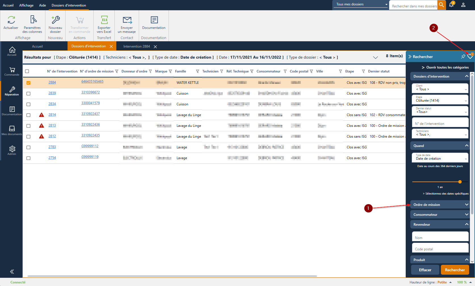This screenshot has height=286, width=475.
Task: Click the orange Rechercher button
Action: [455, 270]
